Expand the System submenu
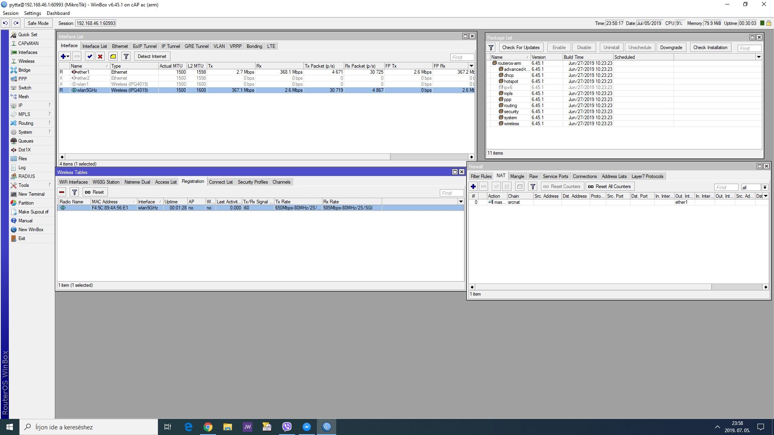This screenshot has height=435, width=774. pyautogui.click(x=31, y=132)
